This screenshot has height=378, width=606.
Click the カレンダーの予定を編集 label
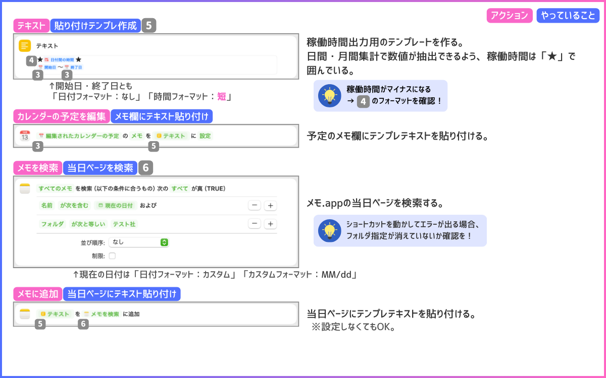tap(61, 116)
